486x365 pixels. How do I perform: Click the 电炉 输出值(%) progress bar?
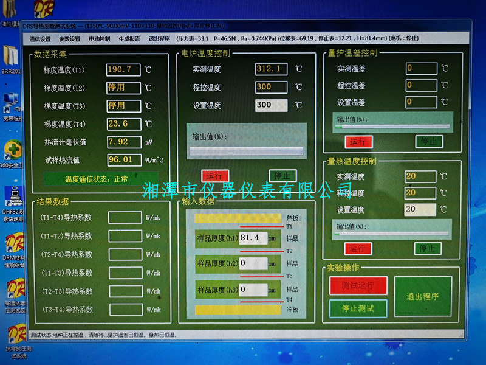247,151
